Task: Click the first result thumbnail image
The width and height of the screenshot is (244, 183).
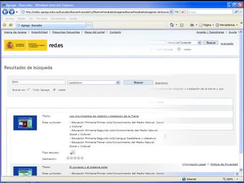Action: [x=25, y=123]
